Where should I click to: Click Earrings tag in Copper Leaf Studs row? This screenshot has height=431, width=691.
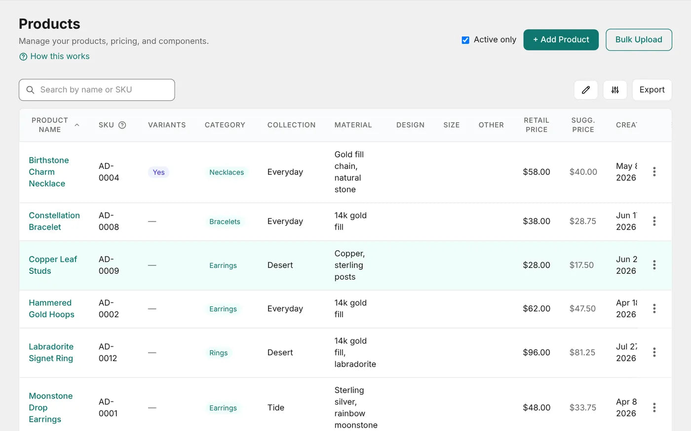[223, 265]
